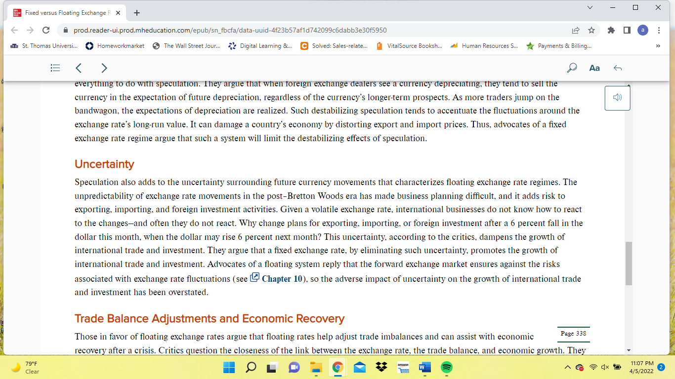Click the scrollbar down arrow
The image size is (675, 379).
click(x=629, y=350)
